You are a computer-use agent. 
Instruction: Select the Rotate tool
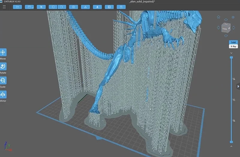3,66
